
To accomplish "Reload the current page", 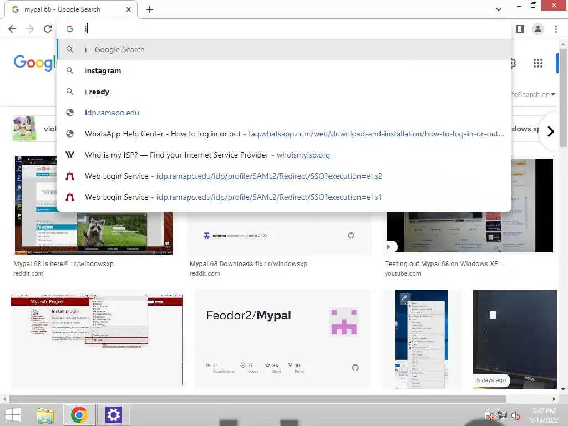I will point(48,29).
